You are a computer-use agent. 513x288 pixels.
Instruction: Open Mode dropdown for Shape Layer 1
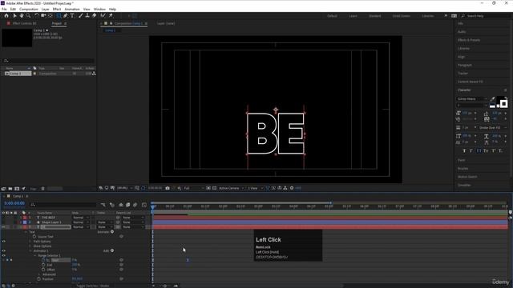[81, 222]
